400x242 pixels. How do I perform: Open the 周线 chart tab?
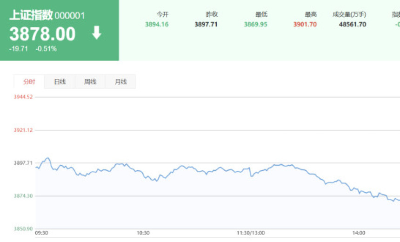click(90, 82)
